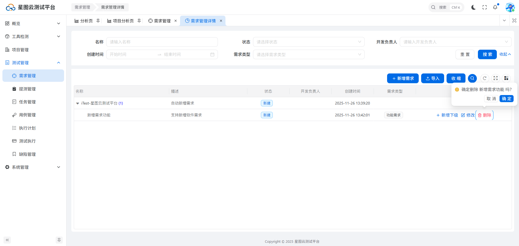Screen dimensions: 519x246
Task: Click the 名称 input field
Action: click(162, 42)
